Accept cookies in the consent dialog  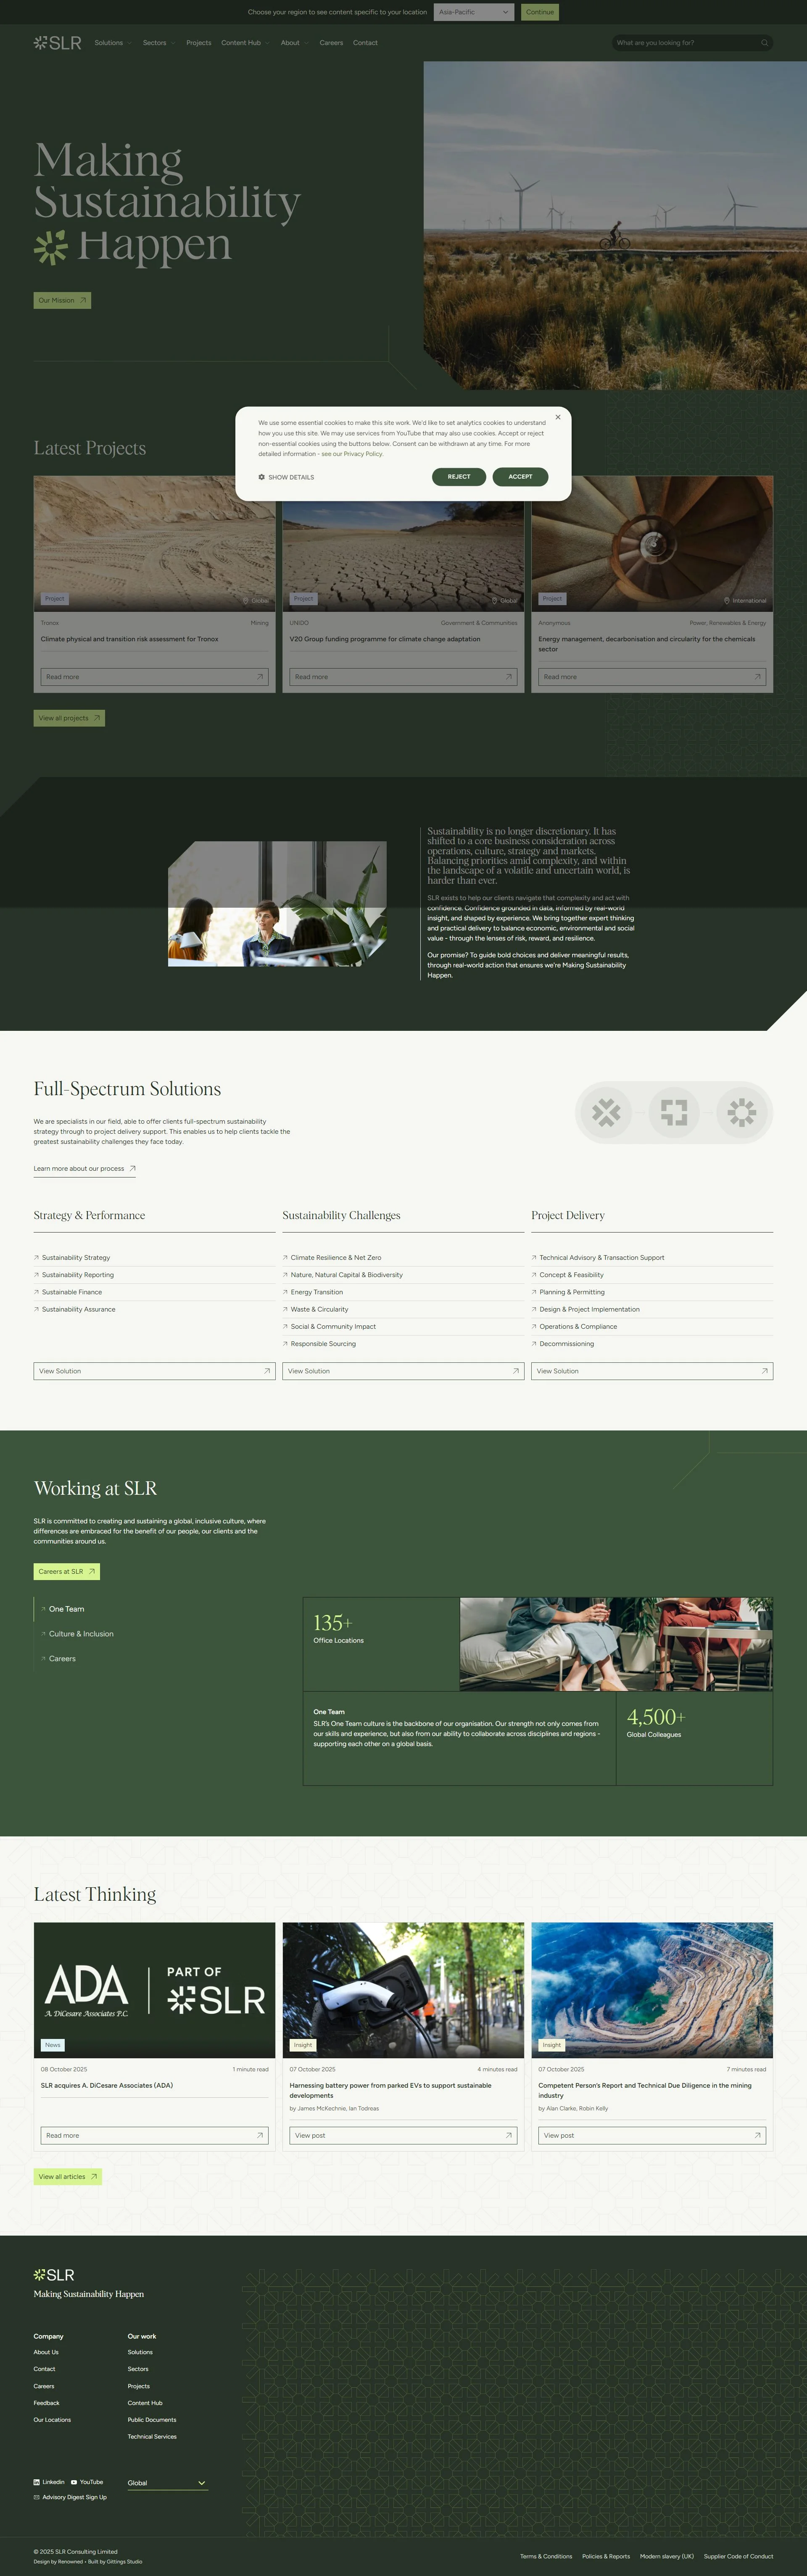click(520, 476)
